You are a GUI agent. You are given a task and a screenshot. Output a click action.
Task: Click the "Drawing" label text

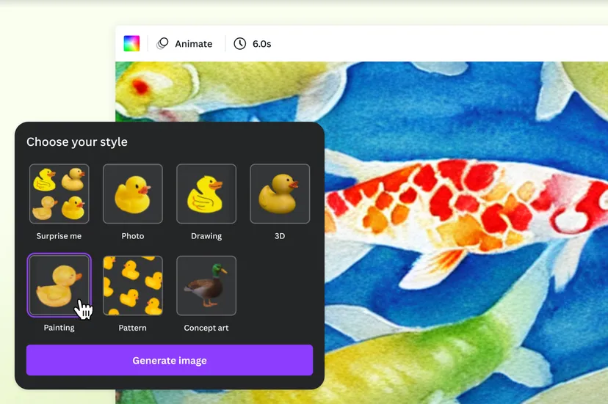(206, 236)
